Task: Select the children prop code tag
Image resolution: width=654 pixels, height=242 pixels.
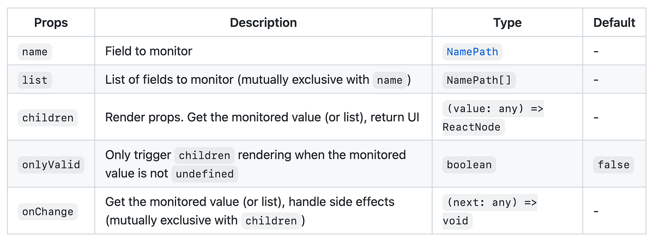Action: [47, 117]
